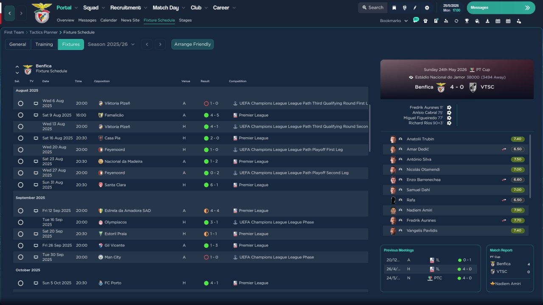The height and width of the screenshot is (305, 543).
Task: Click TV icon for Famalicão fixture
Action: pyautogui.click(x=36, y=115)
